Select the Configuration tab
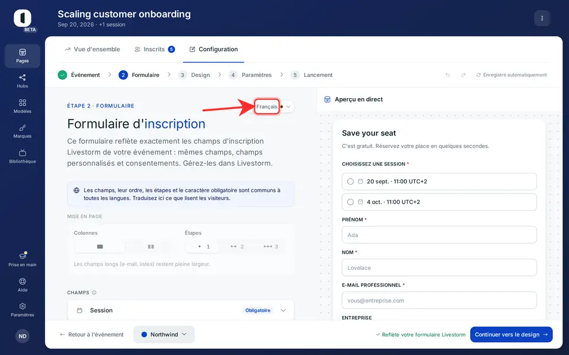569x355 pixels. pyautogui.click(x=214, y=49)
